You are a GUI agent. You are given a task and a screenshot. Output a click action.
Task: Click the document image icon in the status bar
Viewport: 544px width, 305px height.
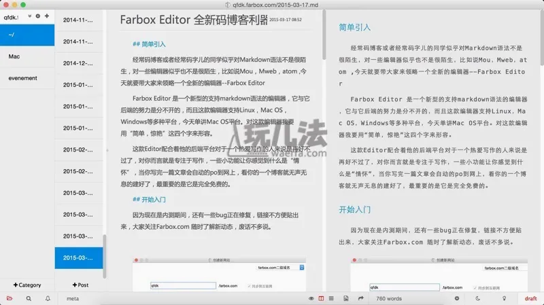coord(346,298)
